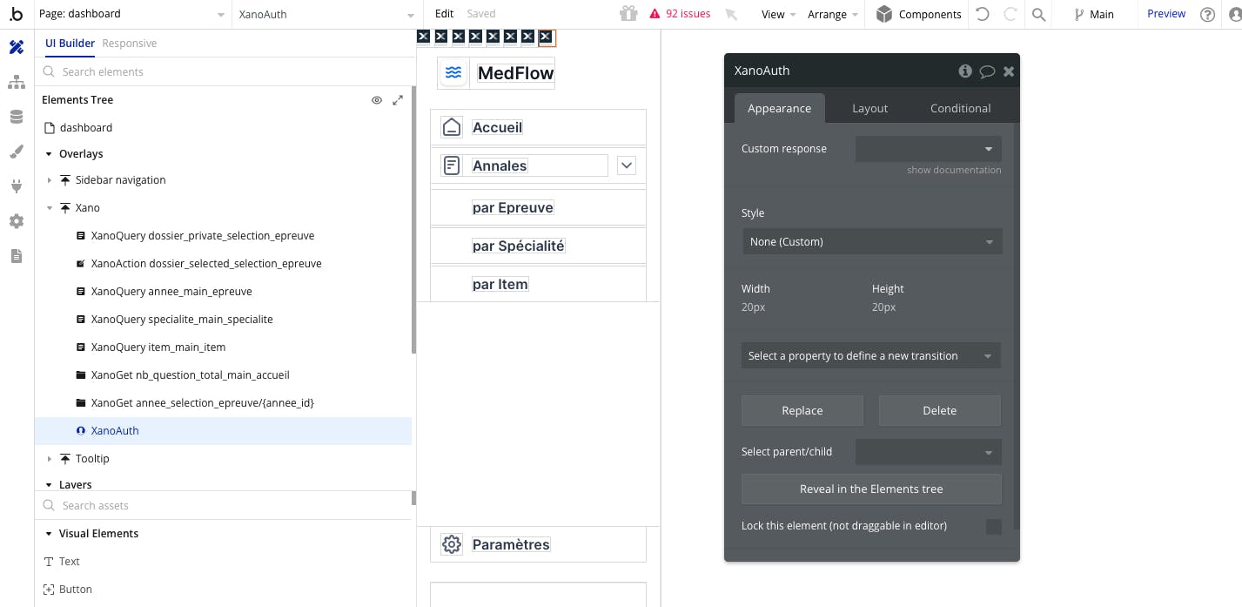Image resolution: width=1242 pixels, height=607 pixels.
Task: Switch to the Conditional tab
Action: tap(960, 108)
